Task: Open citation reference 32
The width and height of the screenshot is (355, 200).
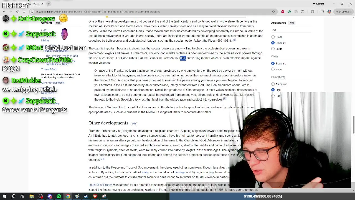Action: coord(234,40)
